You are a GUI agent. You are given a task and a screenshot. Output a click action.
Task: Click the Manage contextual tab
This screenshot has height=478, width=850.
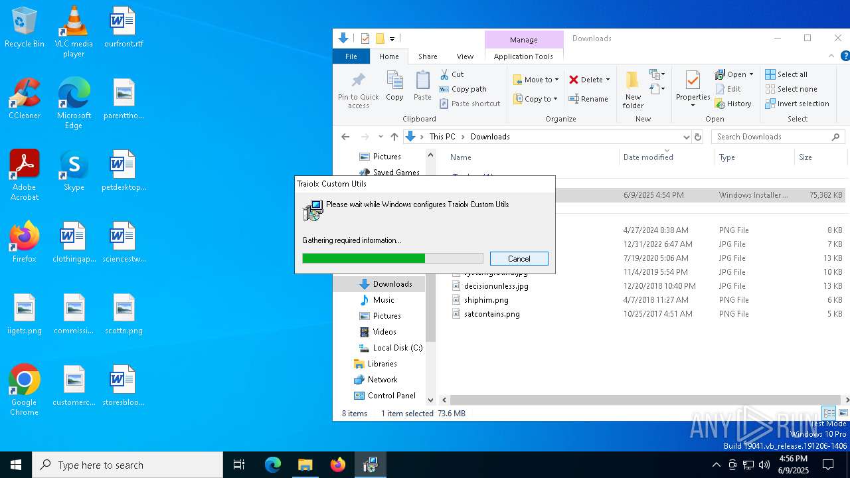click(x=524, y=40)
